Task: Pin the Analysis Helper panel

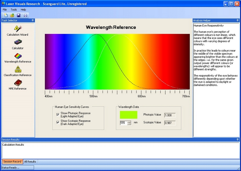Action: (x=237, y=20)
